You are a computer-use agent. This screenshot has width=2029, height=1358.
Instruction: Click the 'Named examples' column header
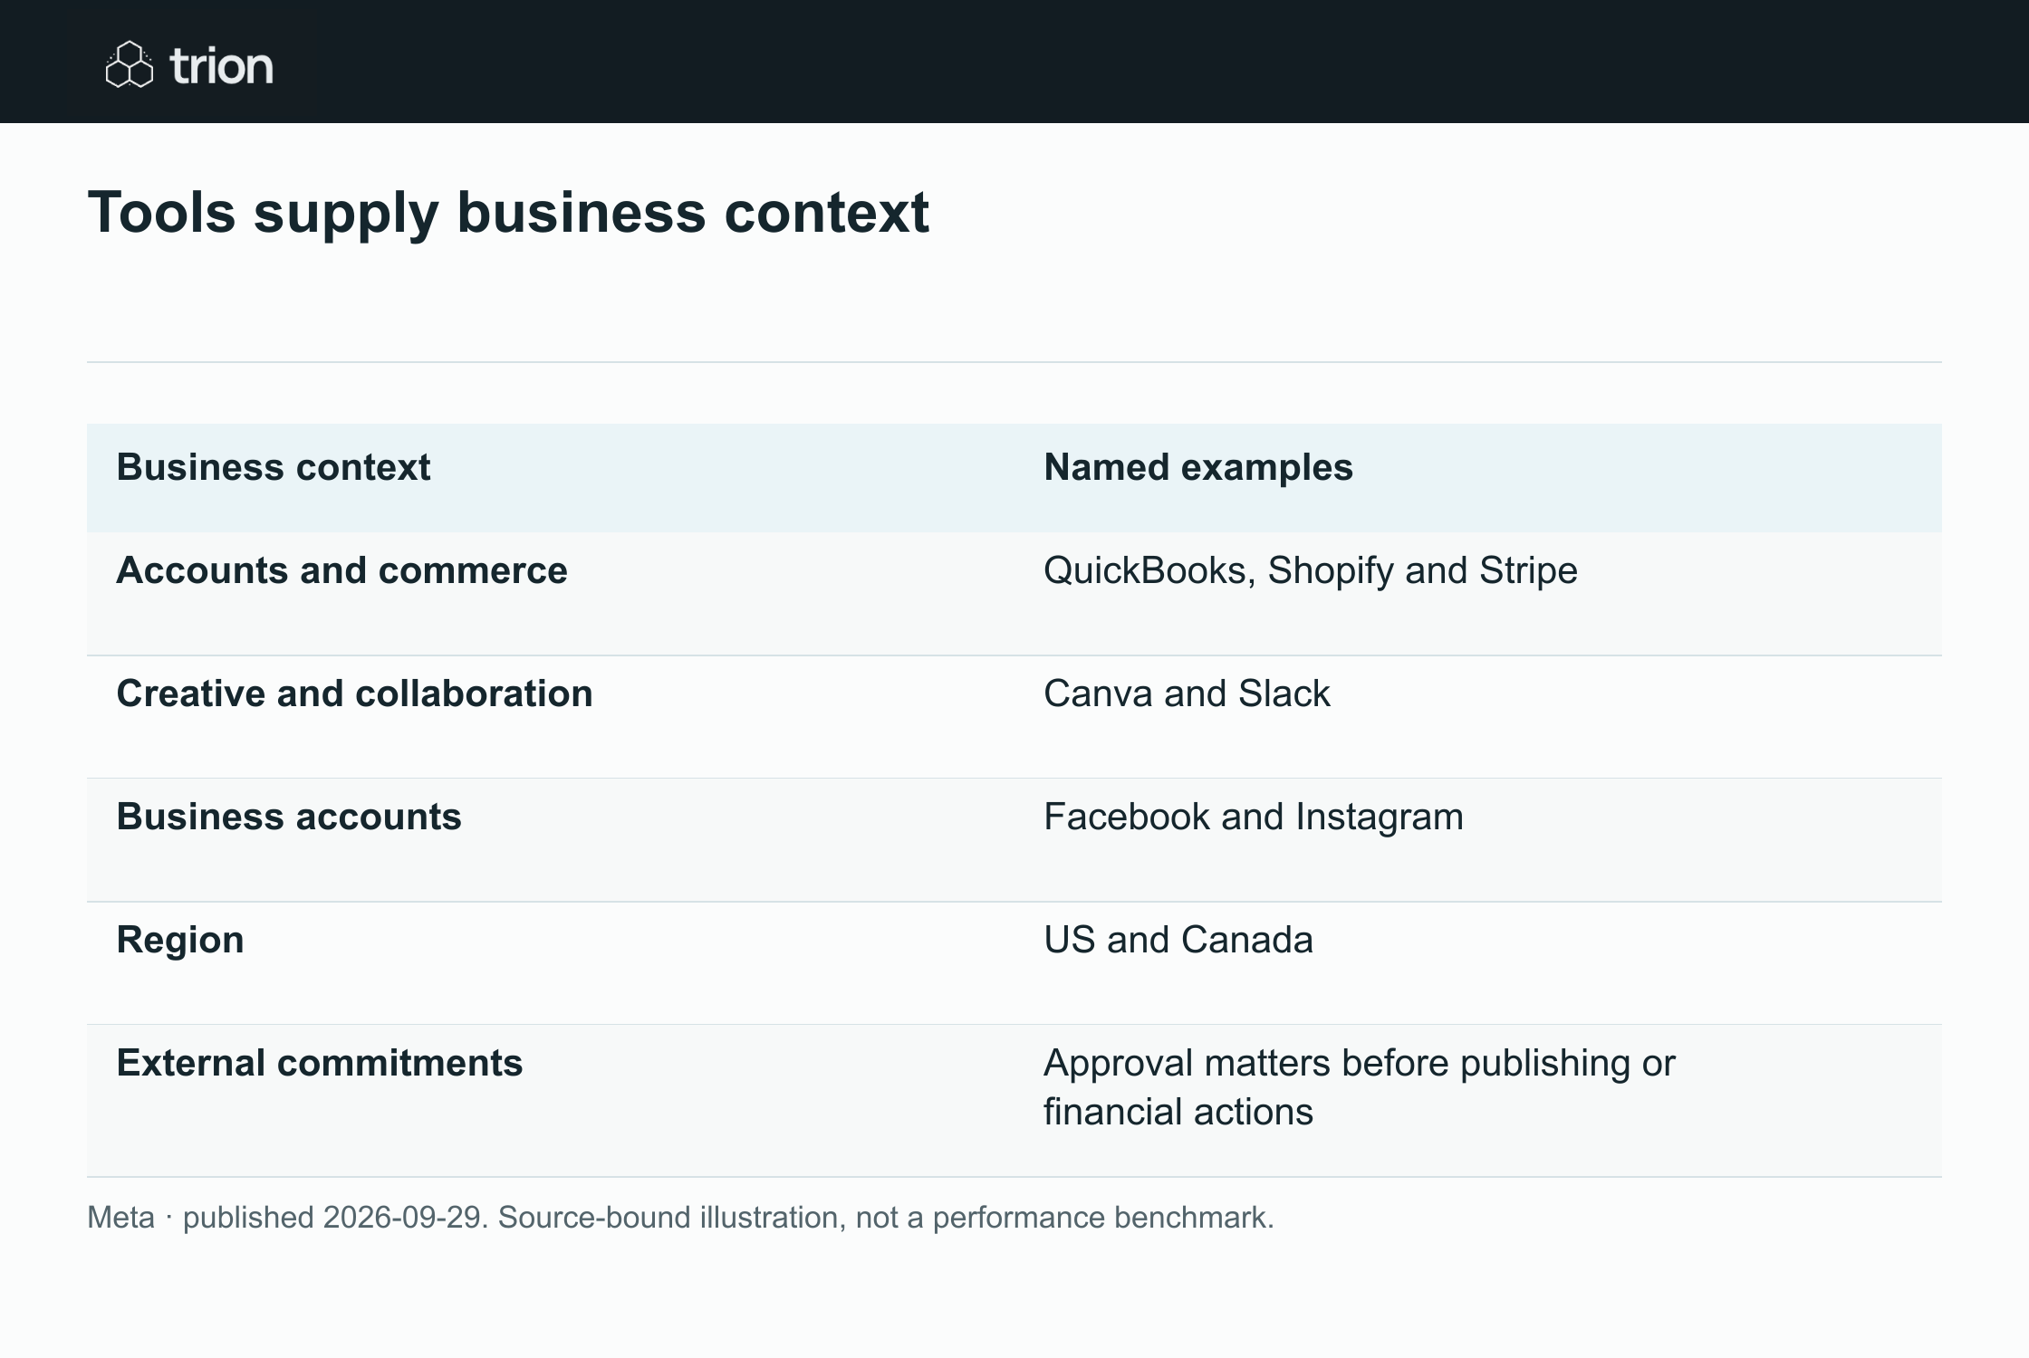point(1198,468)
